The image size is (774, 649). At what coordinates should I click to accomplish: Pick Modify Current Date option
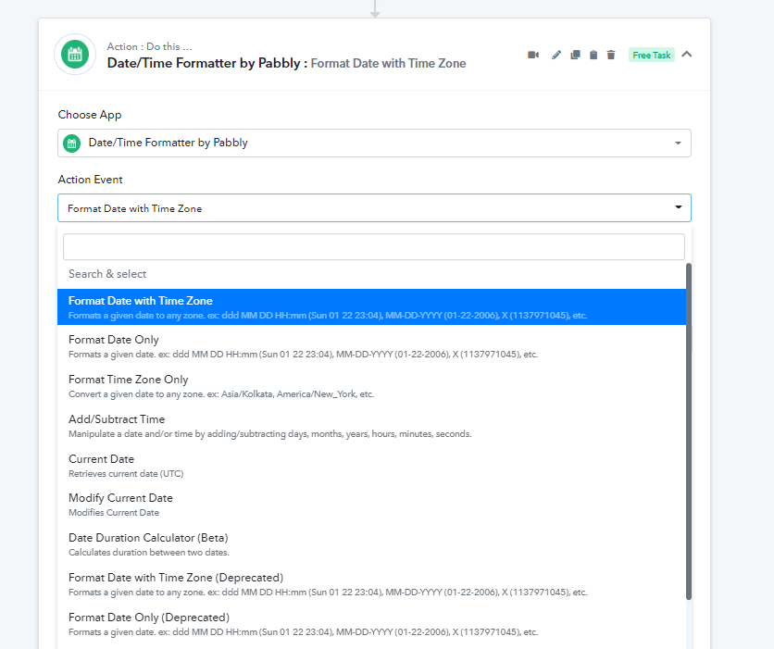pyautogui.click(x=371, y=505)
